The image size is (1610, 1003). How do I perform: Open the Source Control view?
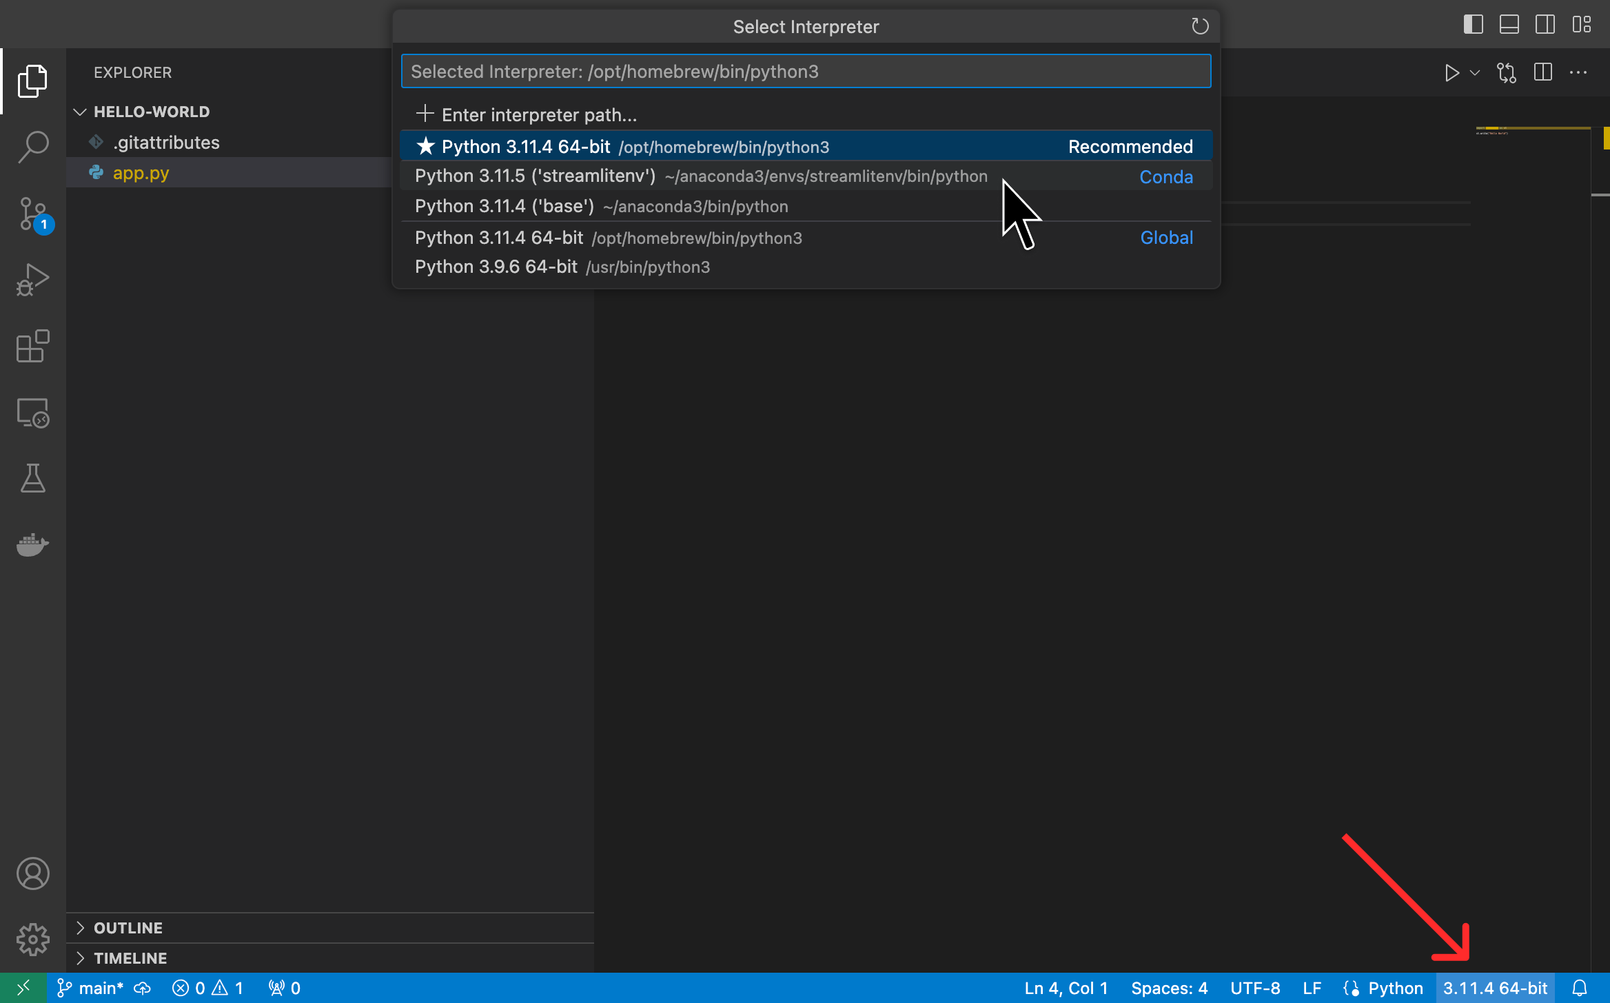(32, 214)
